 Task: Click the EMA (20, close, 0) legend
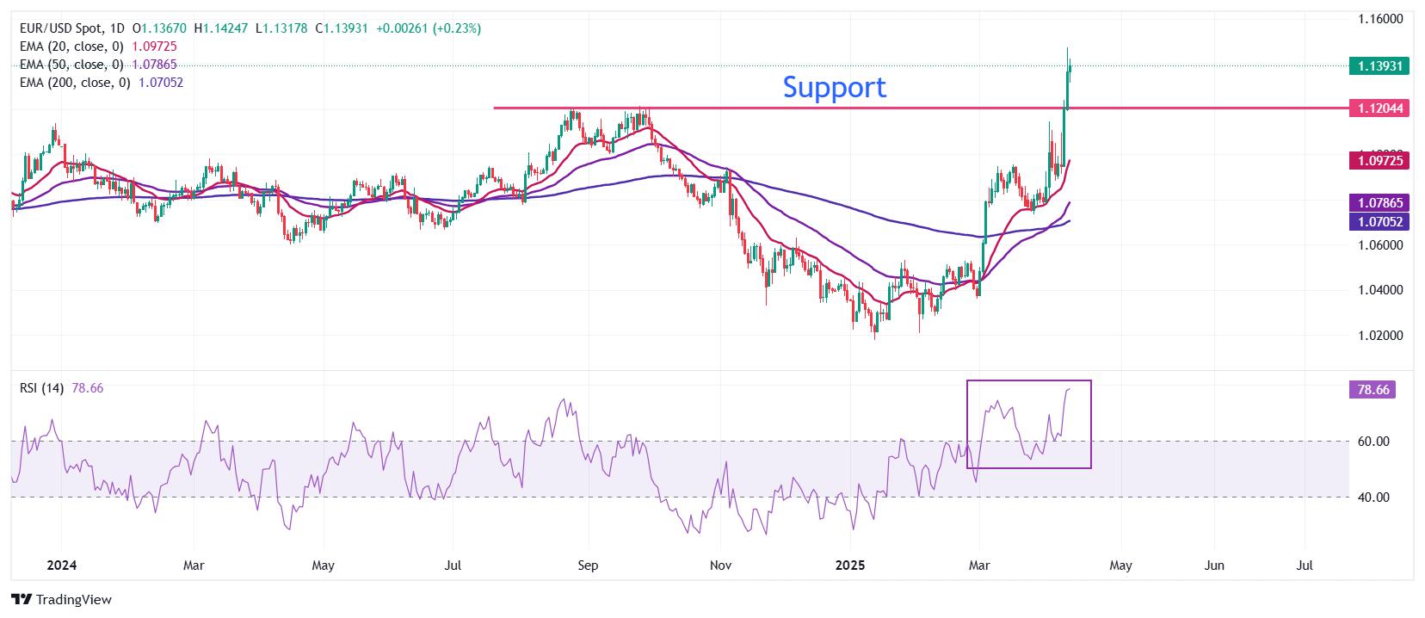[71, 46]
